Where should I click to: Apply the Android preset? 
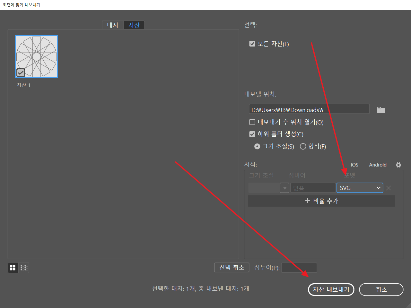(x=378, y=165)
